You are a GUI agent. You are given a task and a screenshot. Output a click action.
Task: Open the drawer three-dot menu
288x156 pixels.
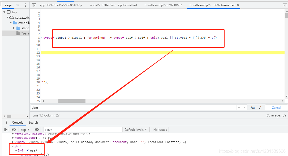tap(6, 122)
